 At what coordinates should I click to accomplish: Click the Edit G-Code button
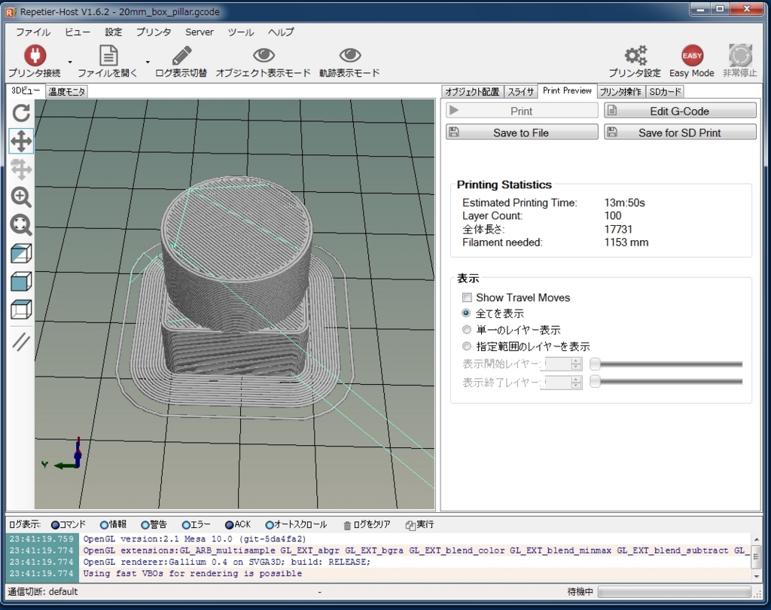(680, 111)
